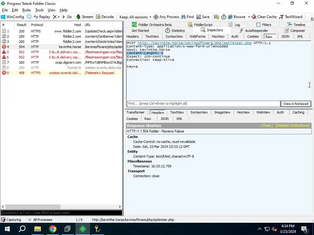Select session 1 UpdateCheck document icon
Viewport: 314px width, 235px height.
click(4, 31)
